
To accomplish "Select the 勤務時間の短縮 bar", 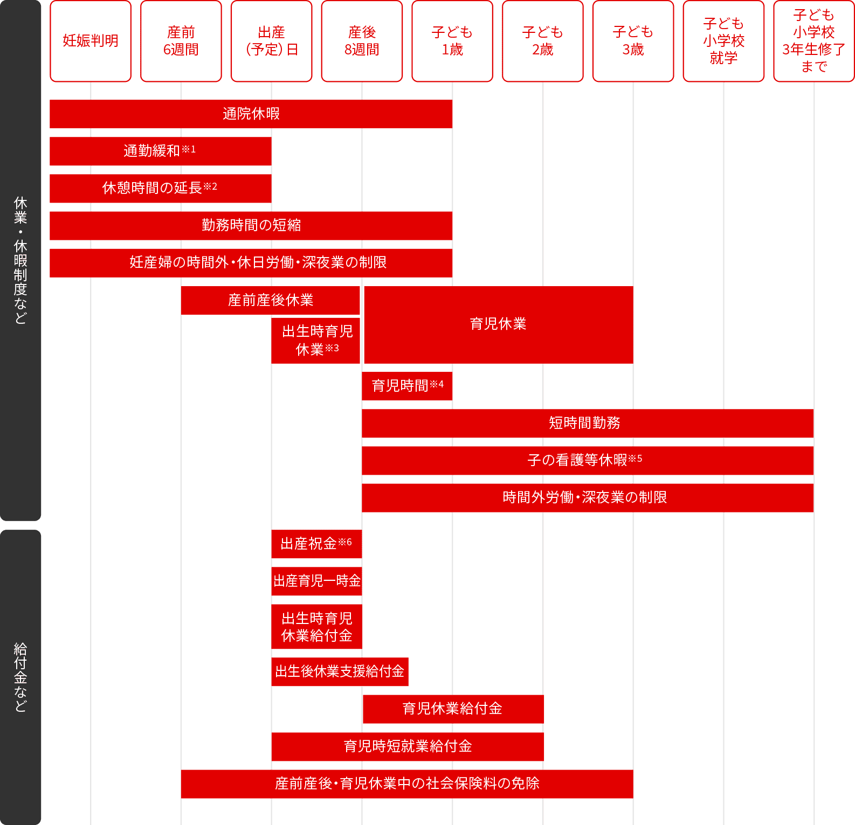I will click(x=251, y=225).
